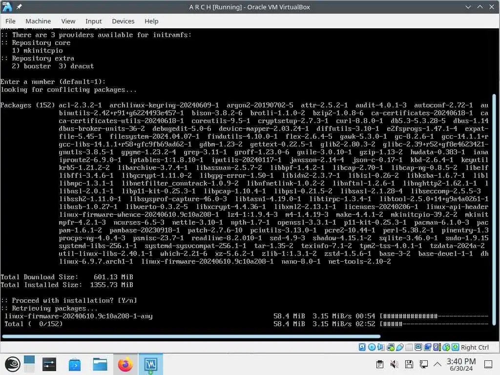Click the VirtualBox task in the taskbar
The height and width of the screenshot is (375, 500).
(150, 364)
